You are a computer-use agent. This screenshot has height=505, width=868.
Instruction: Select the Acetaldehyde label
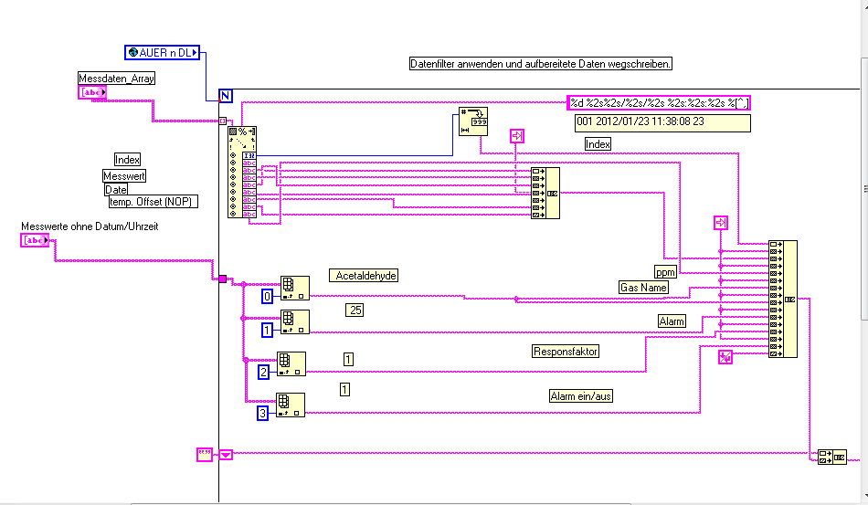364,276
